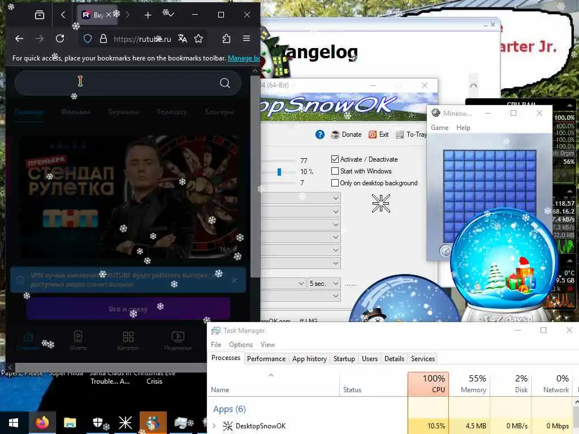Viewport: 579px width, 434px height.
Task: Close the VPN notice on rutube
Action: click(234, 280)
